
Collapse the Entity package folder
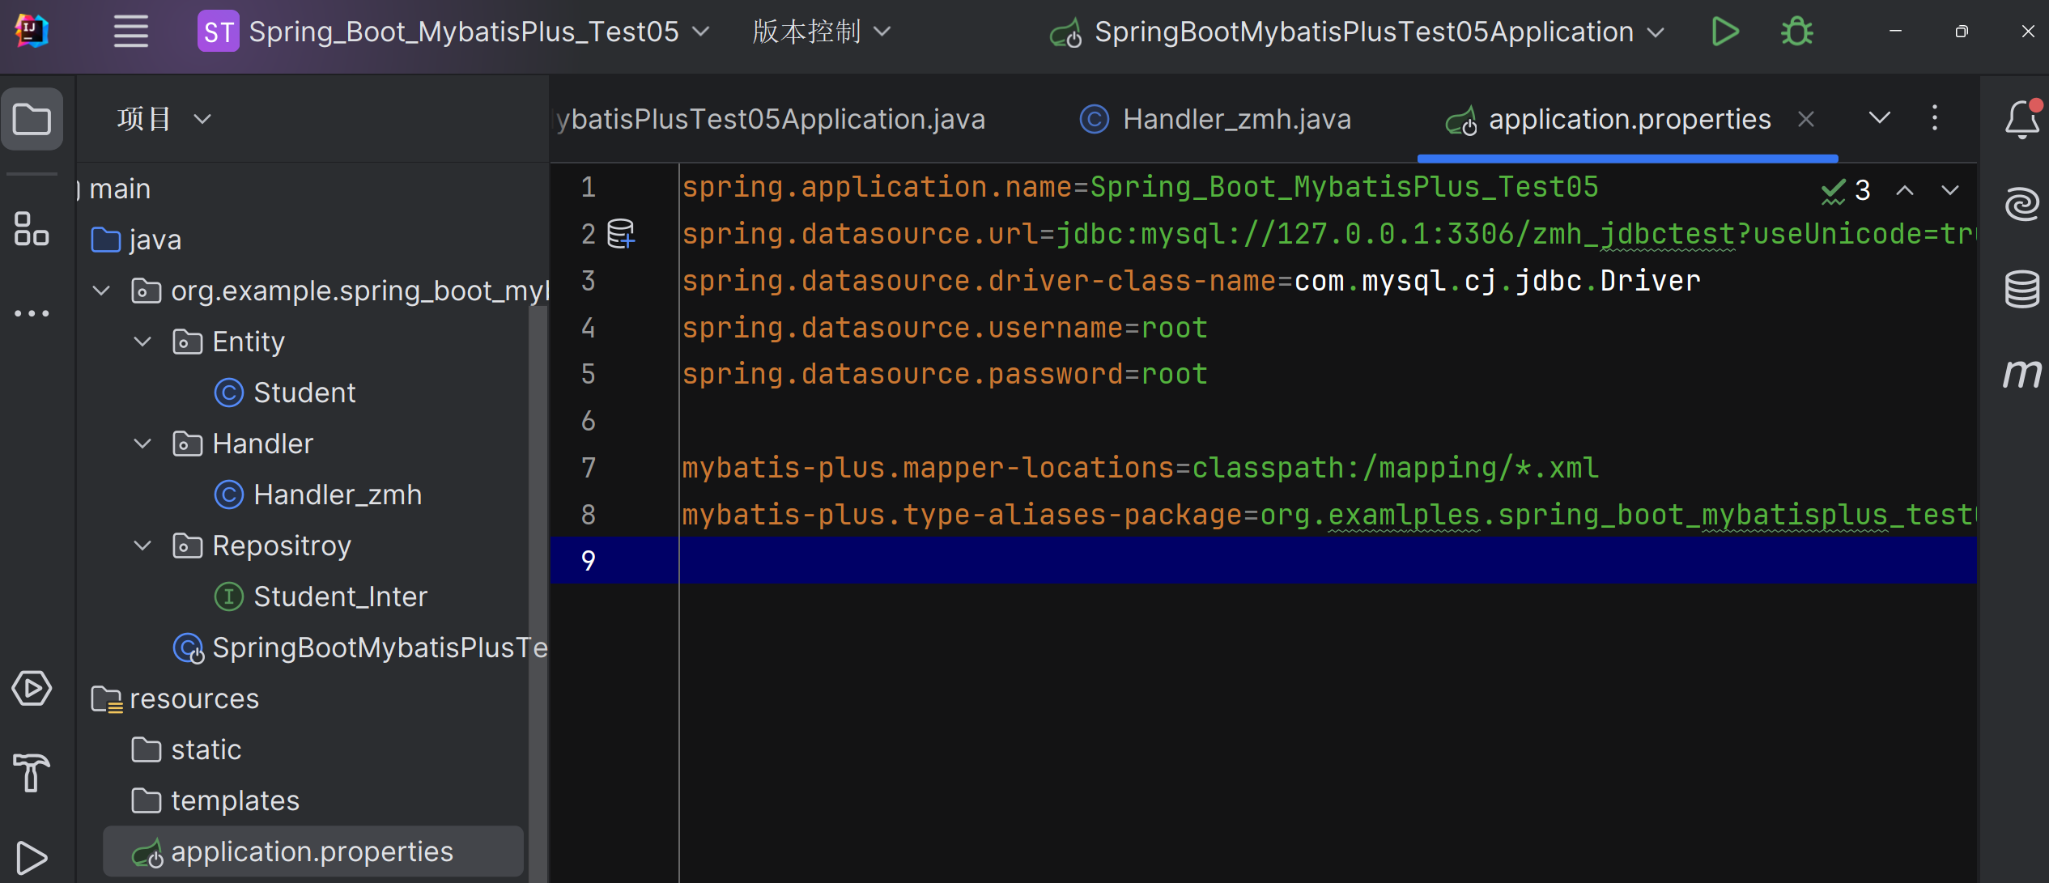pyautogui.click(x=142, y=342)
